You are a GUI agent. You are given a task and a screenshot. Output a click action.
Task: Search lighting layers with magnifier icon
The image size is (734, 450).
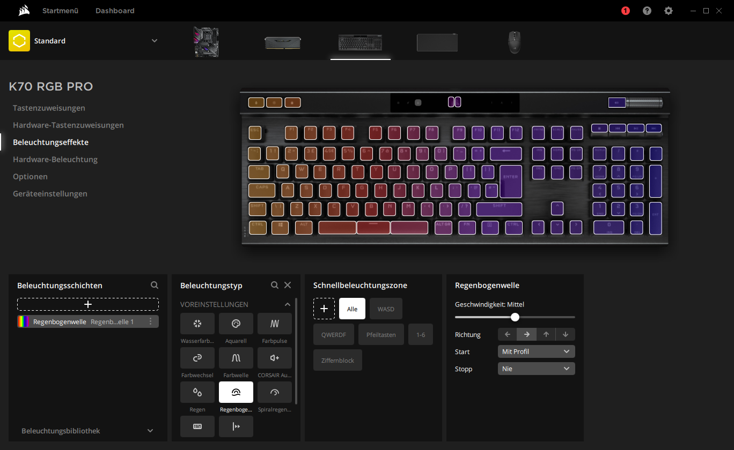(155, 286)
